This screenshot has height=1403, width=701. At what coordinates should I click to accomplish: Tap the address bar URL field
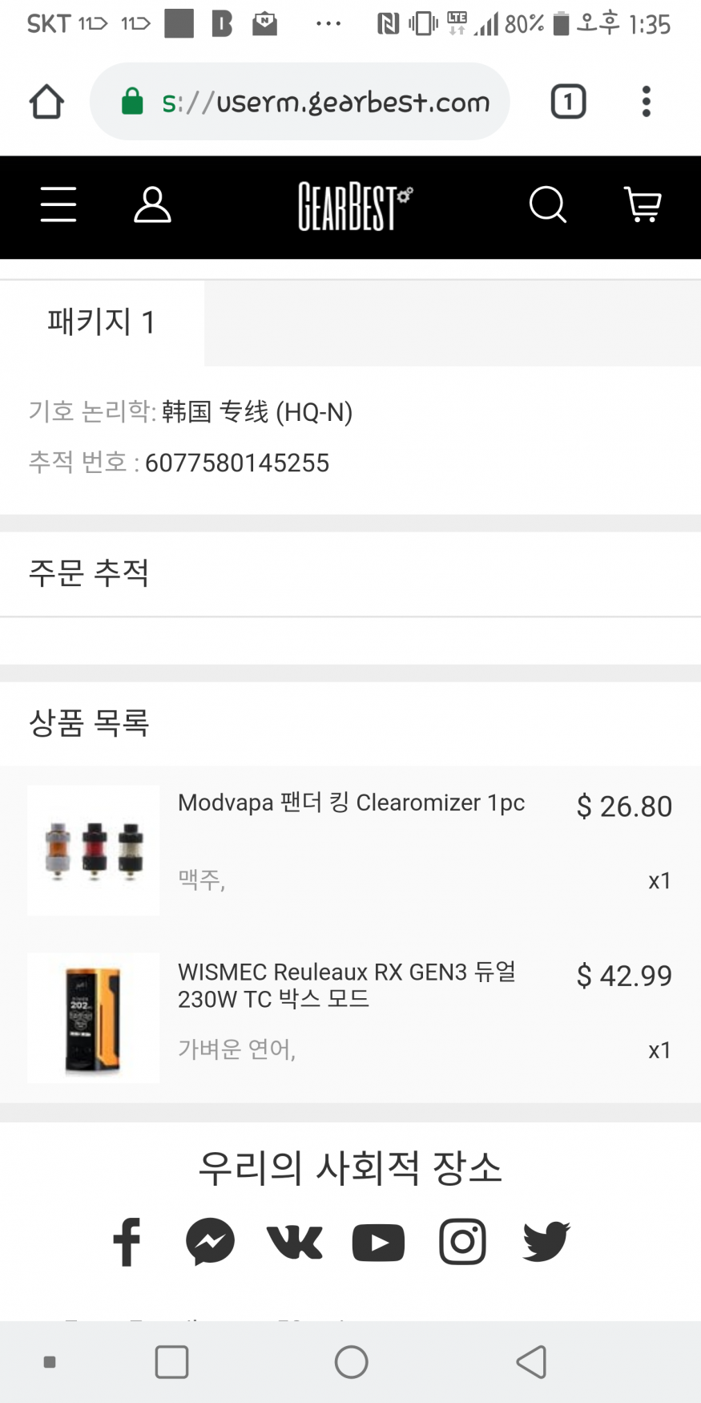[x=324, y=102]
